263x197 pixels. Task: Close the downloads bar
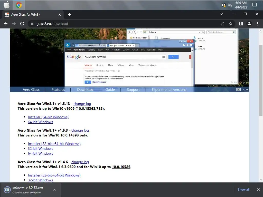pyautogui.click(x=258, y=190)
